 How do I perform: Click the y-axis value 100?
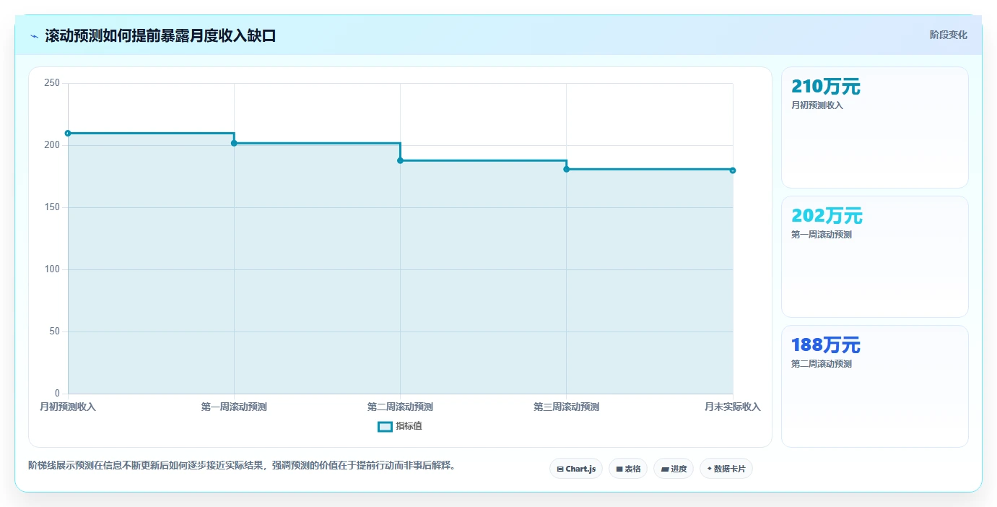tap(52, 269)
